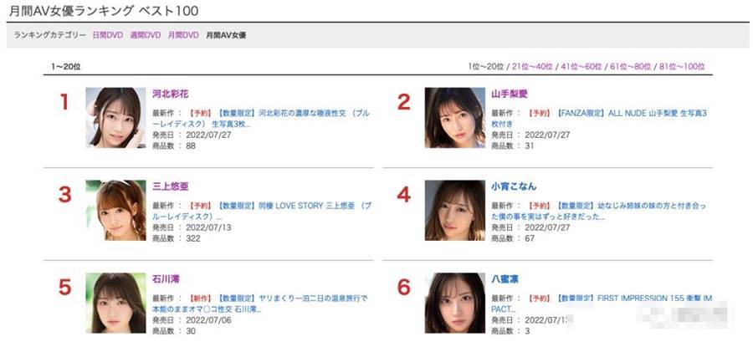Open the name link 八蜜凛

coord(502,278)
